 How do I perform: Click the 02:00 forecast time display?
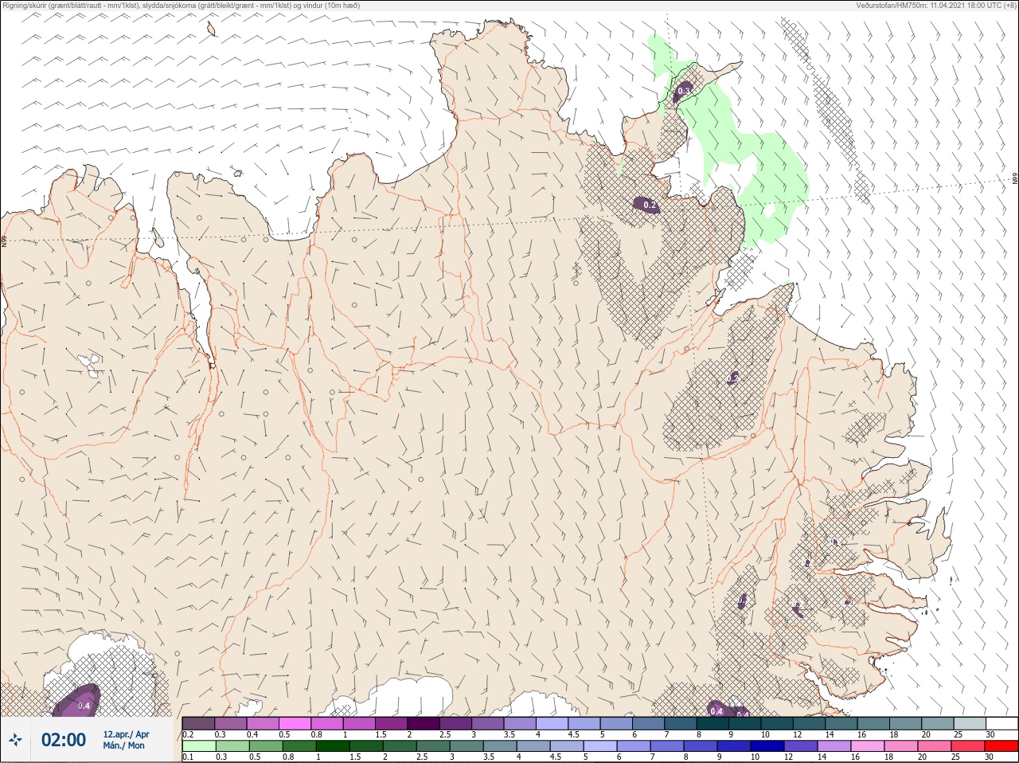64,740
